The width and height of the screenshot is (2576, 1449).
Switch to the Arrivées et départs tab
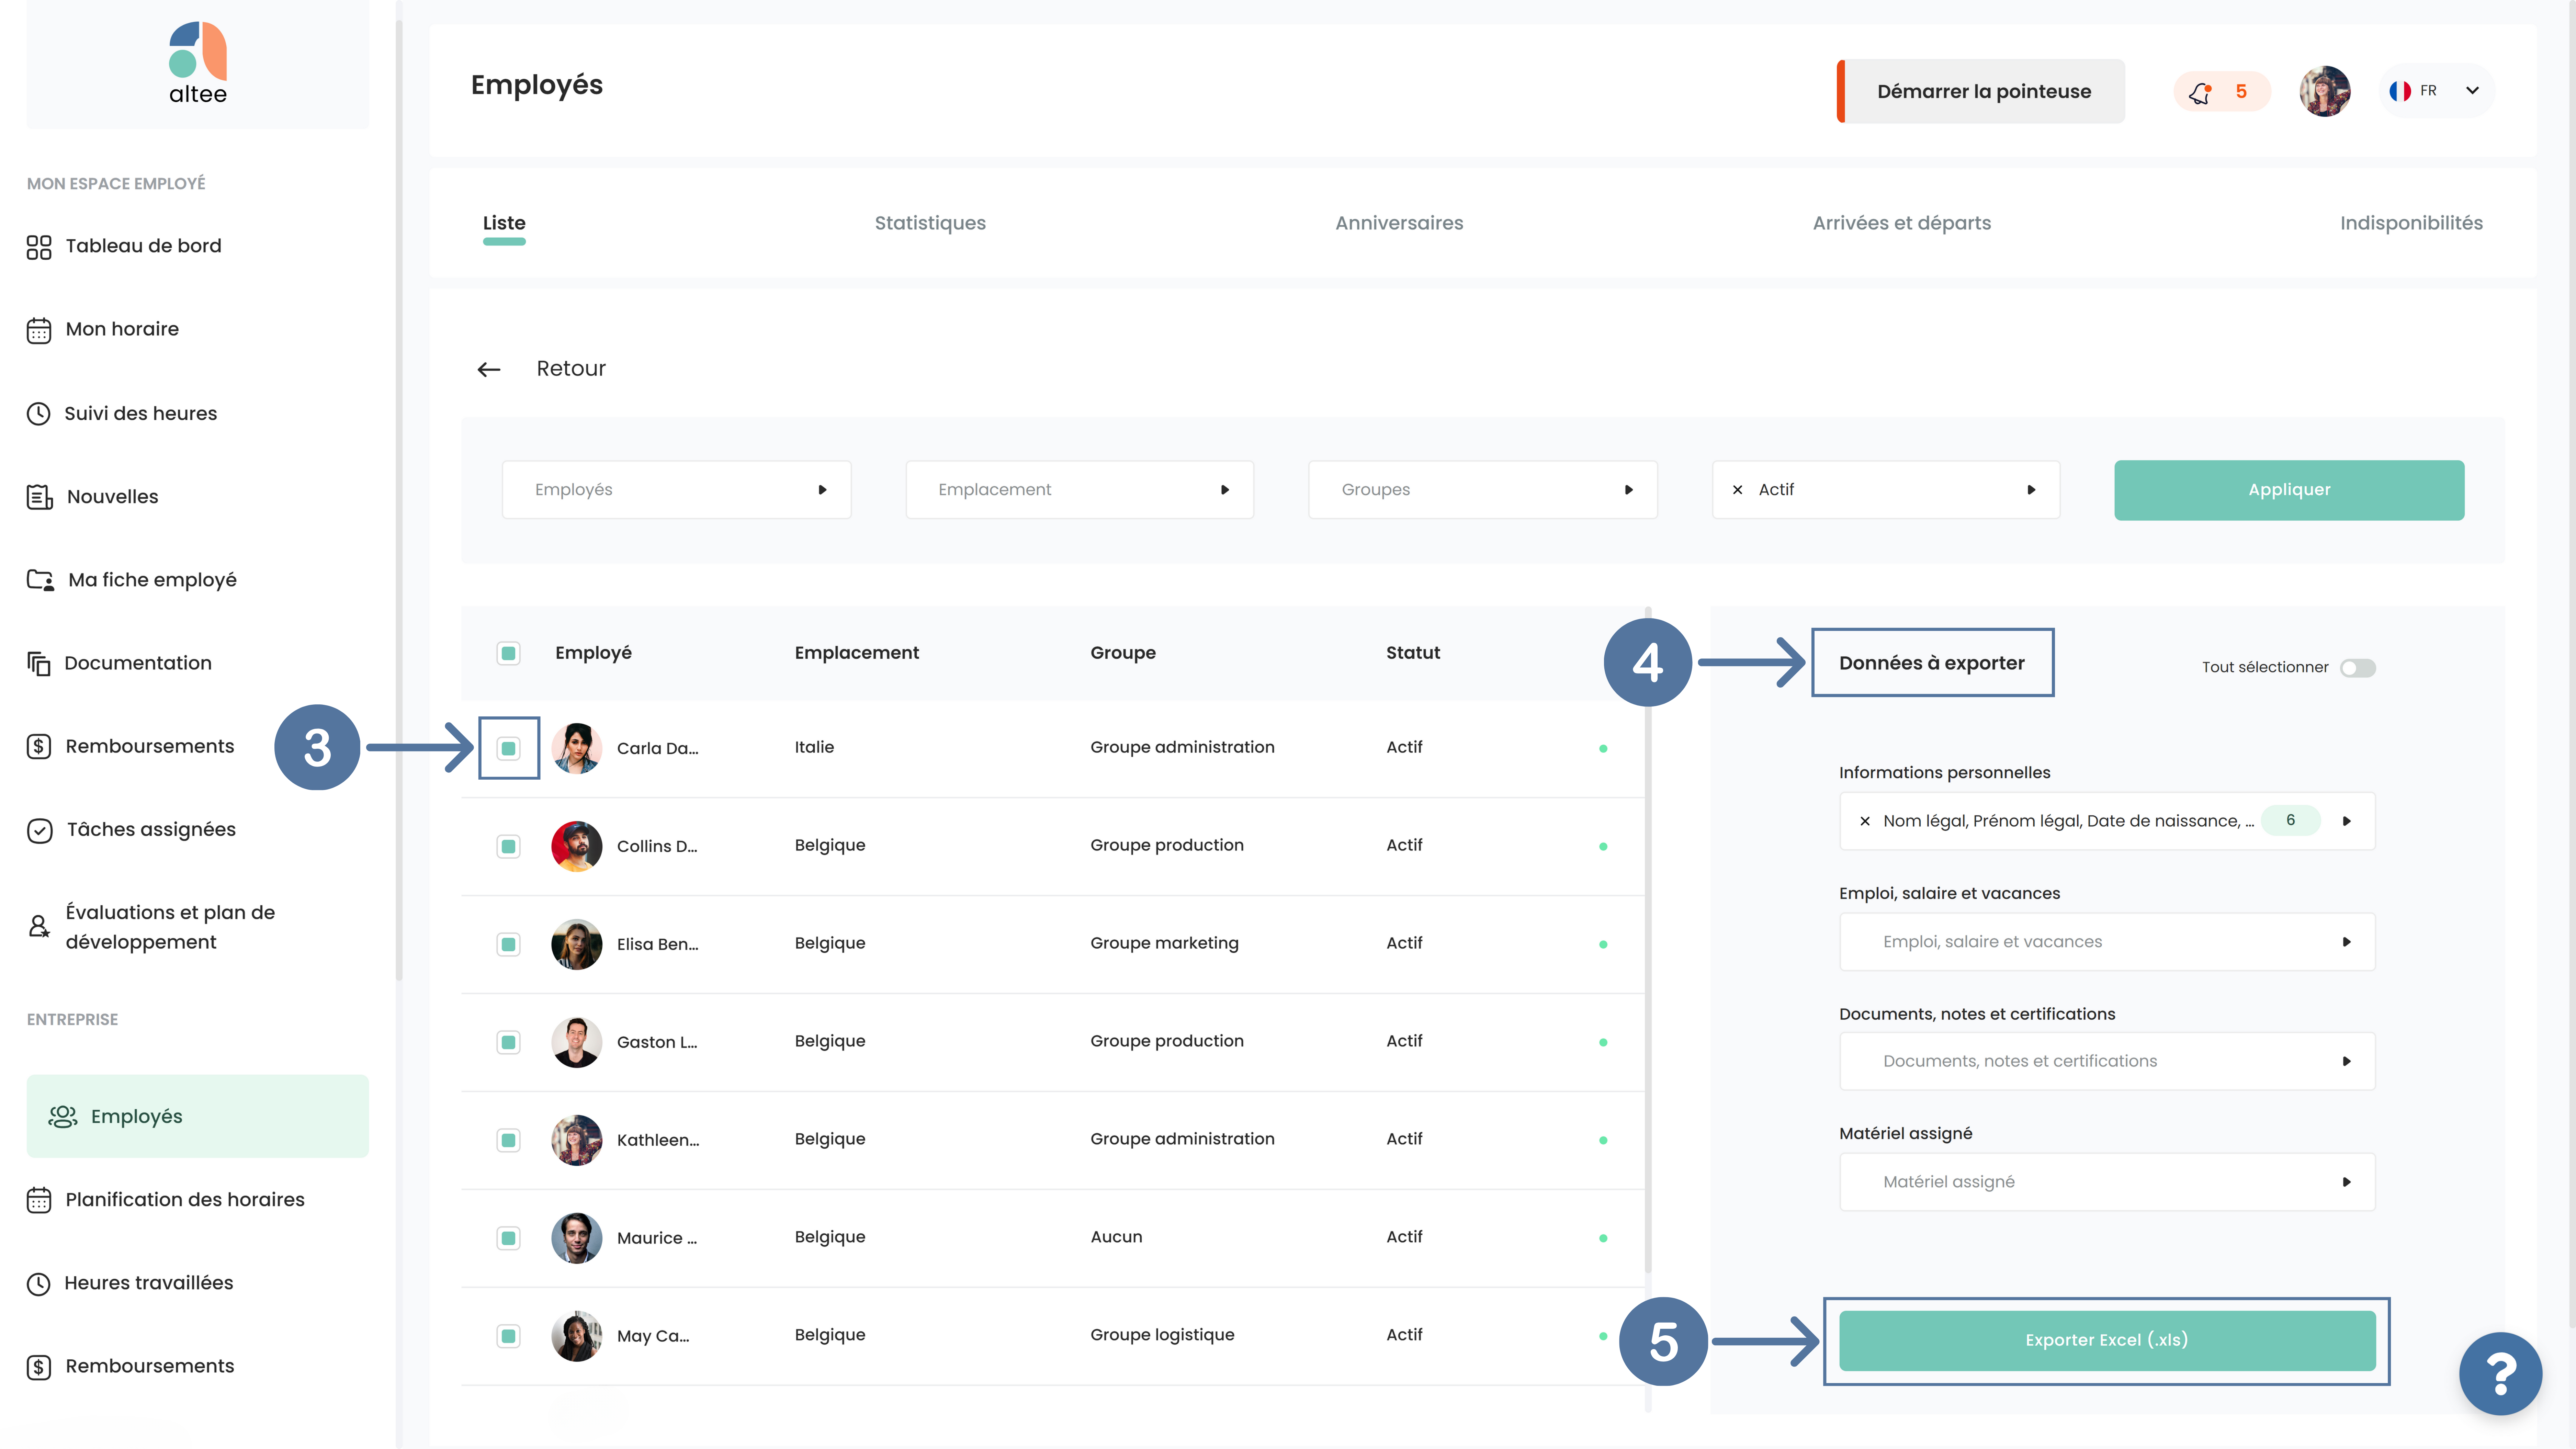(1902, 223)
